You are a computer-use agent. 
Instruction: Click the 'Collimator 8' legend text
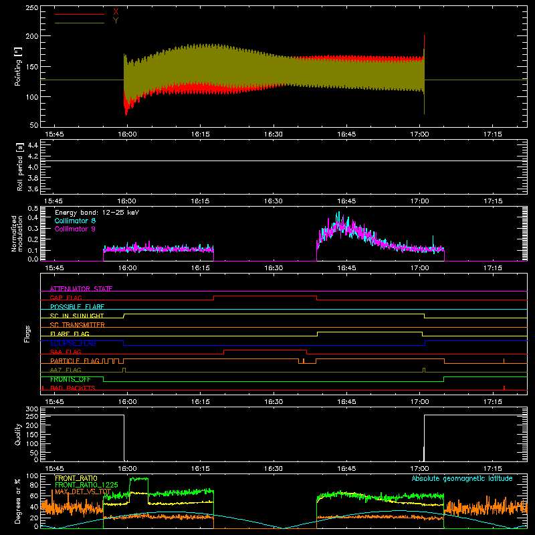pos(75,221)
